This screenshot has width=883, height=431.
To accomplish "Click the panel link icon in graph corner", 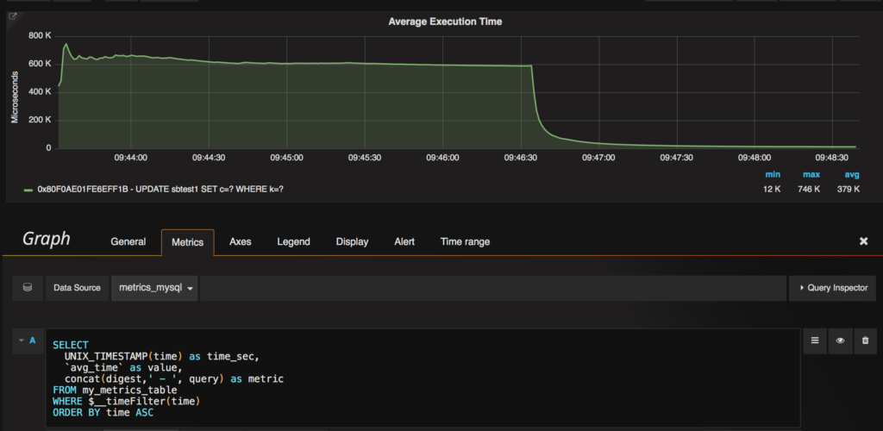I will tap(13, 16).
